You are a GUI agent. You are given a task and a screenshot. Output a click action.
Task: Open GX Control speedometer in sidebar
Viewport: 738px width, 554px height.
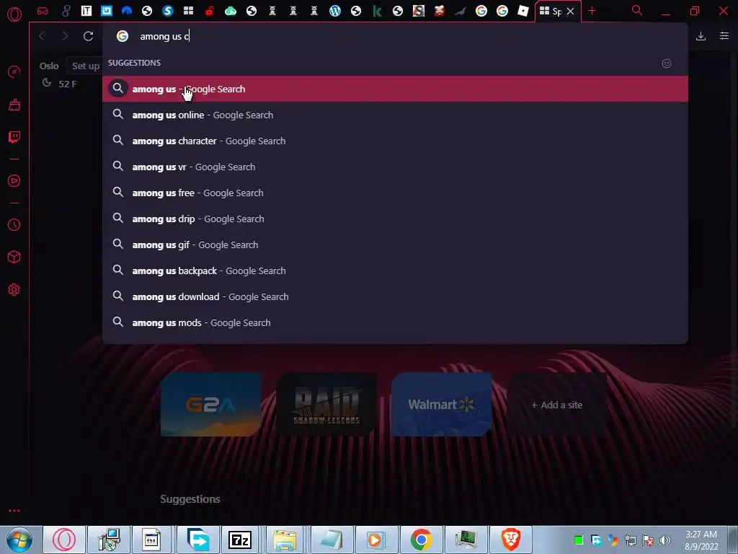click(x=14, y=71)
